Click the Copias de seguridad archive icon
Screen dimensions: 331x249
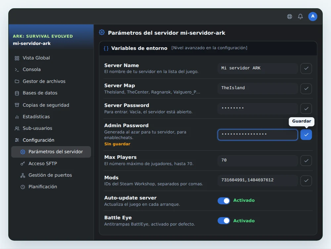coord(17,105)
